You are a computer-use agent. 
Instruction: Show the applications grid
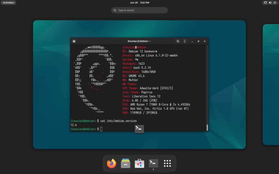[167, 163]
